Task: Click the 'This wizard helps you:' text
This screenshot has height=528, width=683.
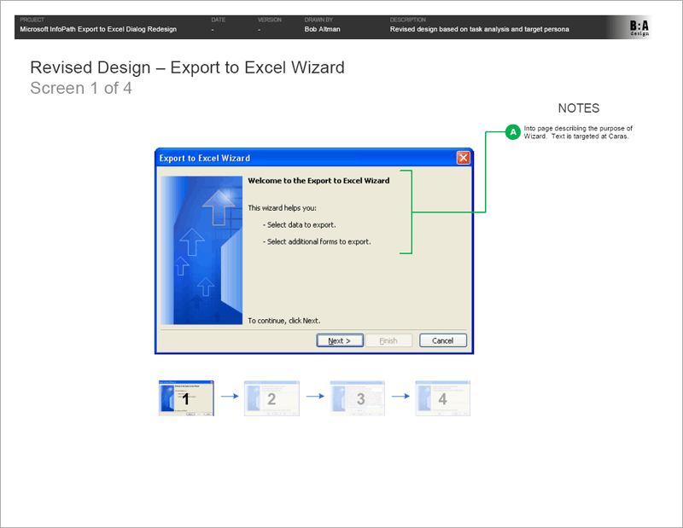Action: [x=283, y=208]
